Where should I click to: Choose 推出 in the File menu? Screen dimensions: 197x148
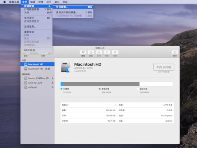click(x=37, y=38)
